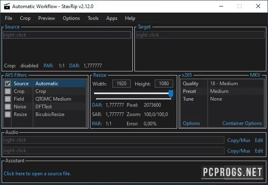This screenshot has height=185, width=268.
Task: Click Edit for first audio track
Action: point(259,140)
